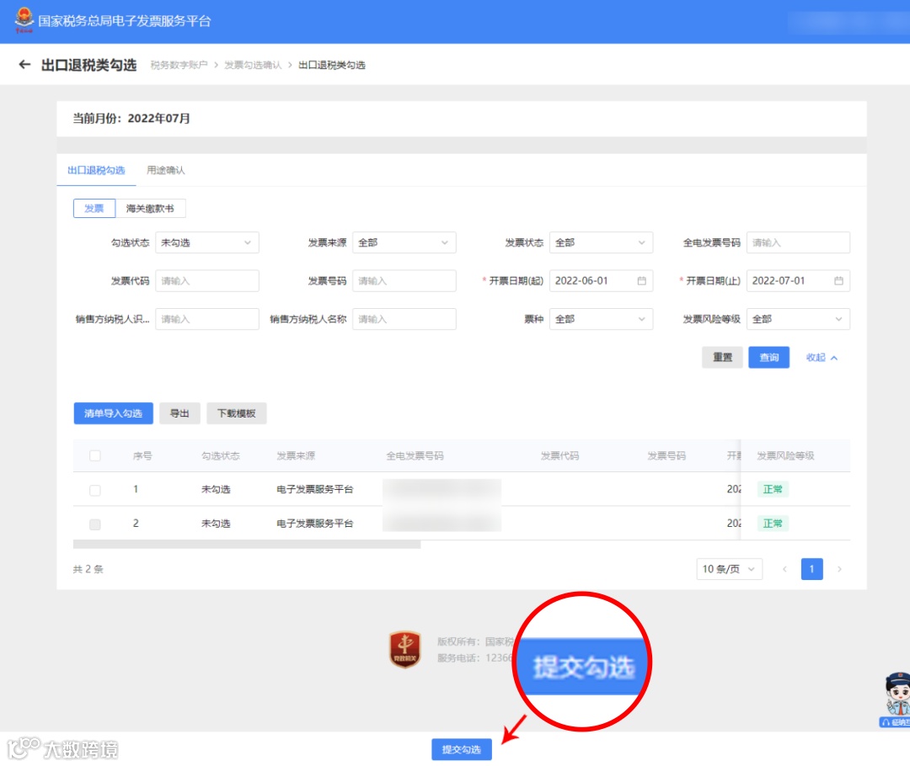
Task: Focus the 发票号码 input field
Action: pos(404,280)
